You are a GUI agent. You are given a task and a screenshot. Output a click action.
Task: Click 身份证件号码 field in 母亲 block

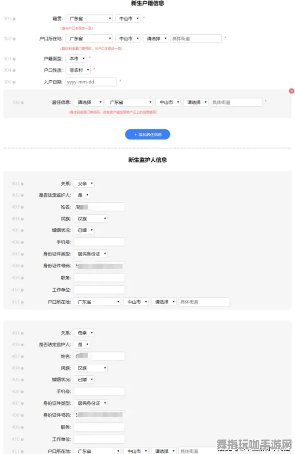click(100, 415)
